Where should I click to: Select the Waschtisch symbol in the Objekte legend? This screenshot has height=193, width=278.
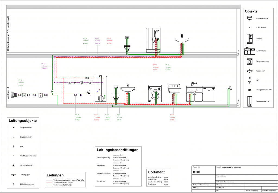[250, 71]
